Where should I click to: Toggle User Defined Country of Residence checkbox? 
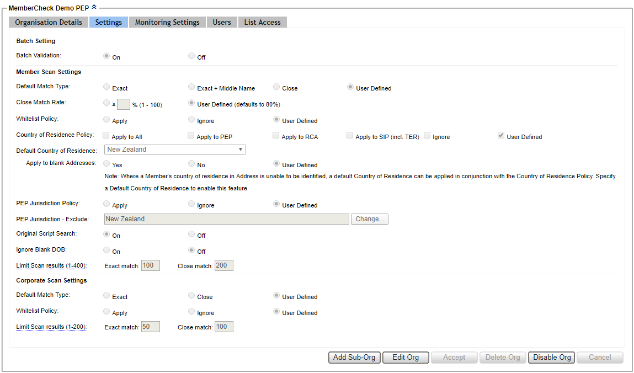coord(501,135)
